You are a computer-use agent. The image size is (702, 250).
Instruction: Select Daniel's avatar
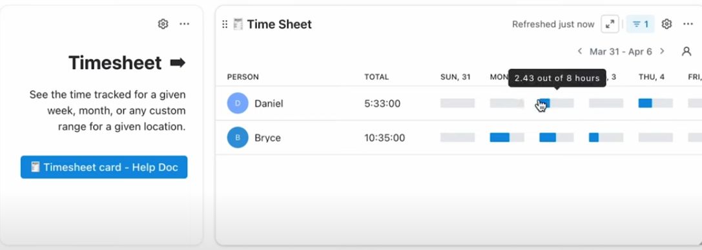tap(238, 103)
